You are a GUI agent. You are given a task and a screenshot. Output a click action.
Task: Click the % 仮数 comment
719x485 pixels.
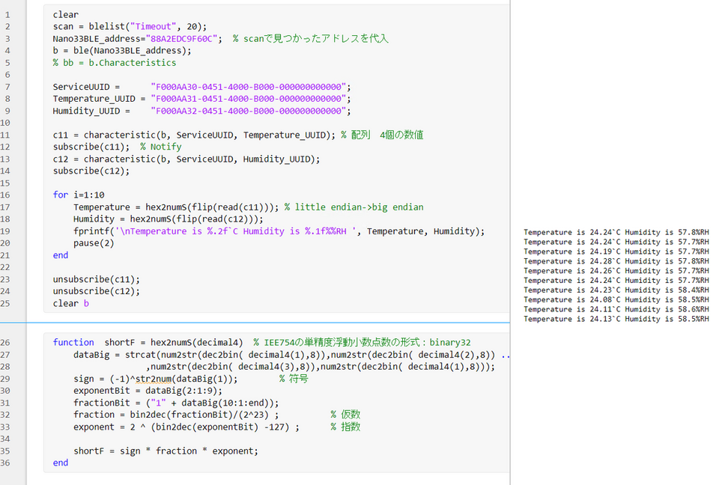point(345,415)
